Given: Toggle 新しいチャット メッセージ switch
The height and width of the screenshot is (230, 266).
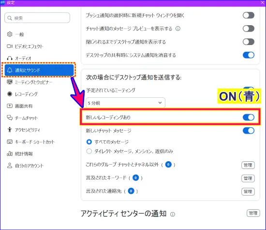Looking at the screenshot, I should (249, 131).
